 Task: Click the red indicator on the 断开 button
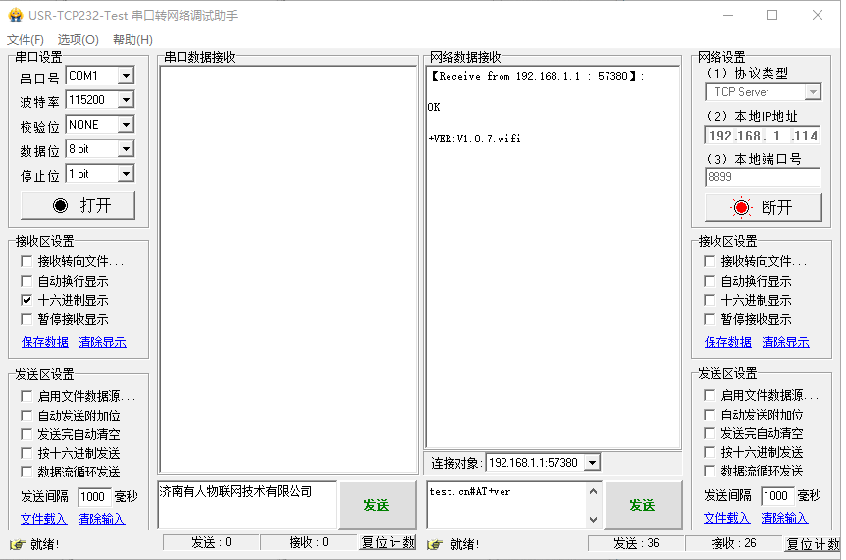tap(741, 207)
